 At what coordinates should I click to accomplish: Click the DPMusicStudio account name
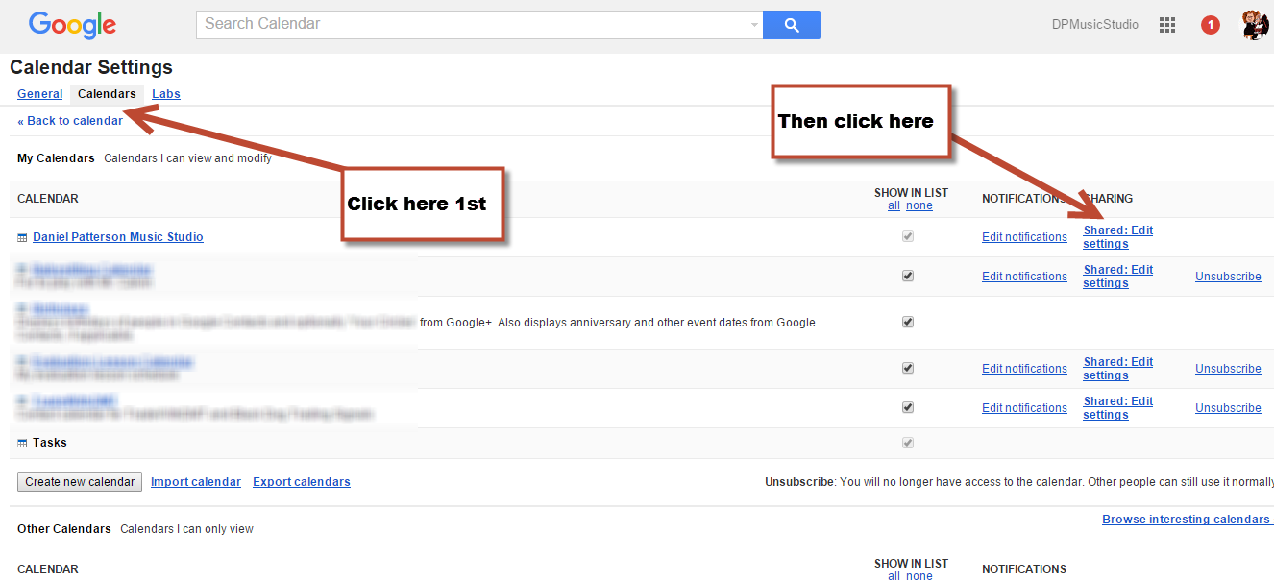click(1095, 25)
